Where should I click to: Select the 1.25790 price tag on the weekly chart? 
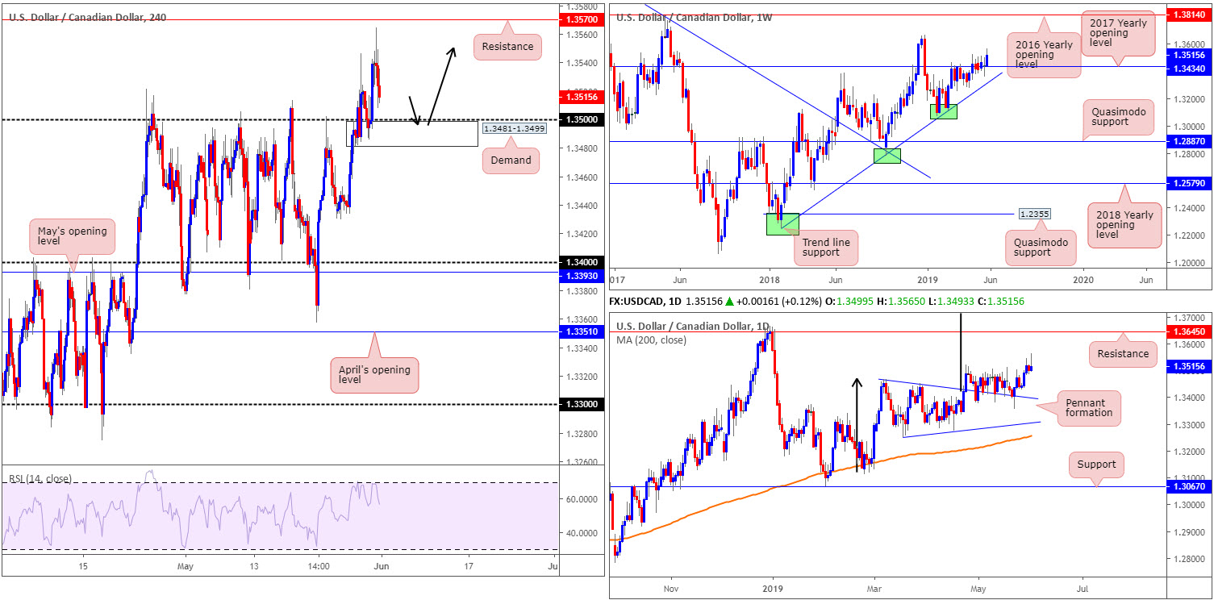click(1188, 183)
